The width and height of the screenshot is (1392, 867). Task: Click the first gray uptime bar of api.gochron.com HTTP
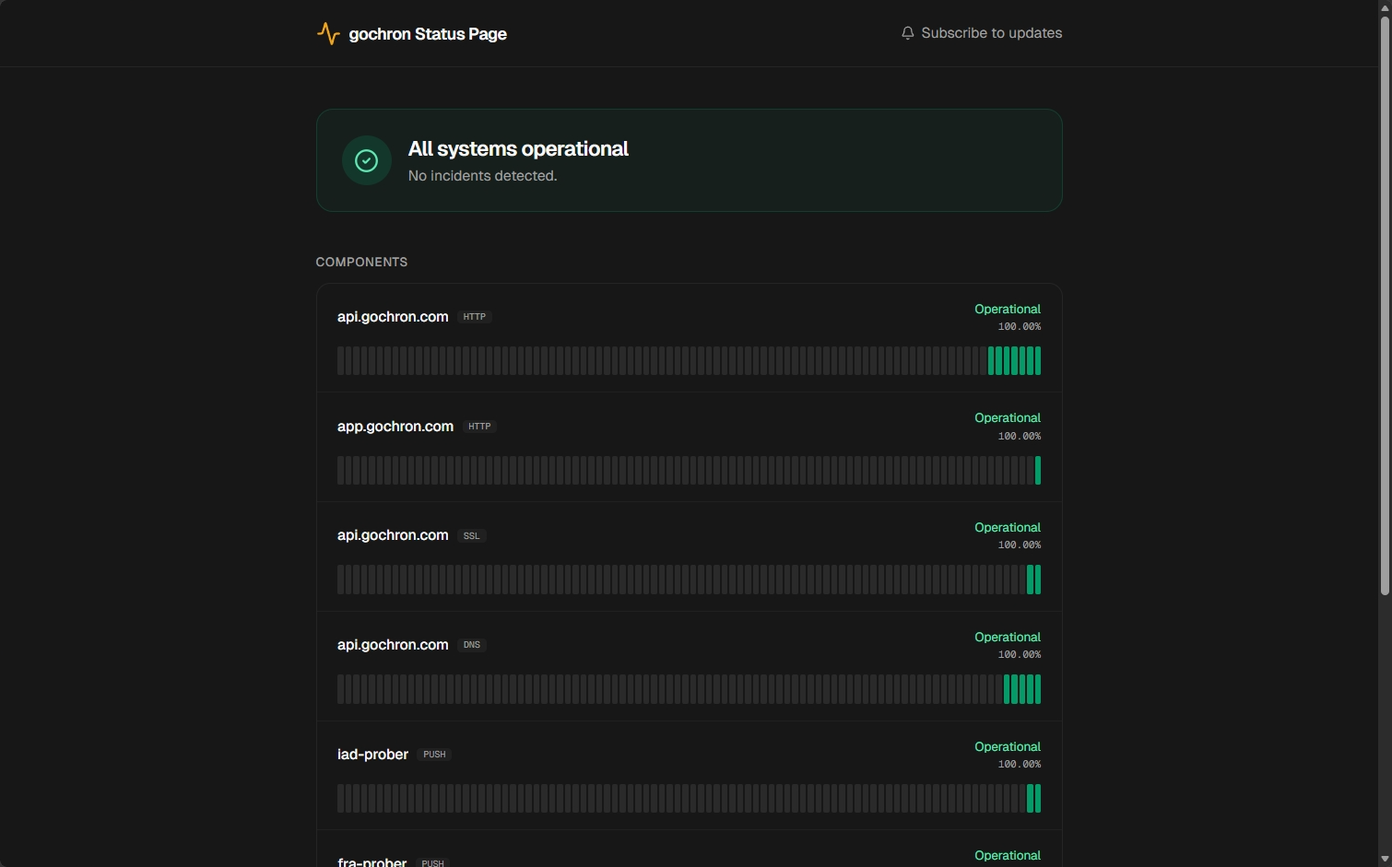340,361
